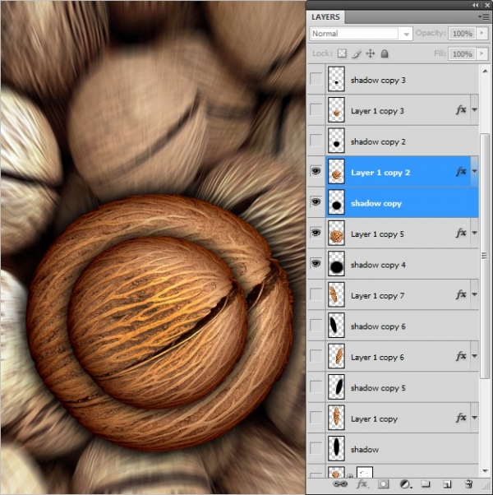Click fx icon on Layer 1 copy 7

click(x=461, y=294)
